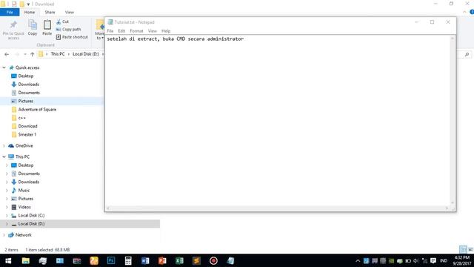This screenshot has height=267, width=474.
Task: Select Local Disk (C:) in sidebar
Action: tap(31, 216)
